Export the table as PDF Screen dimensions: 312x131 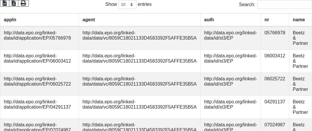pos(14,3)
